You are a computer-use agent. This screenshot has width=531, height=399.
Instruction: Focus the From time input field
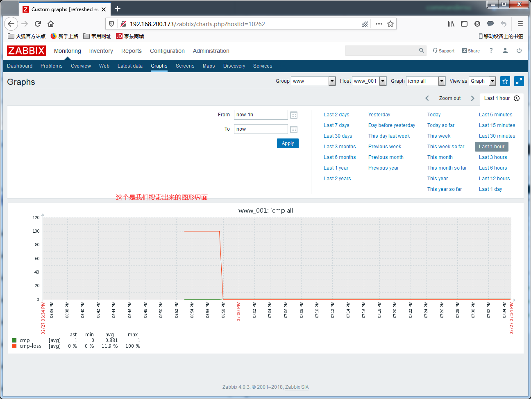click(x=261, y=115)
